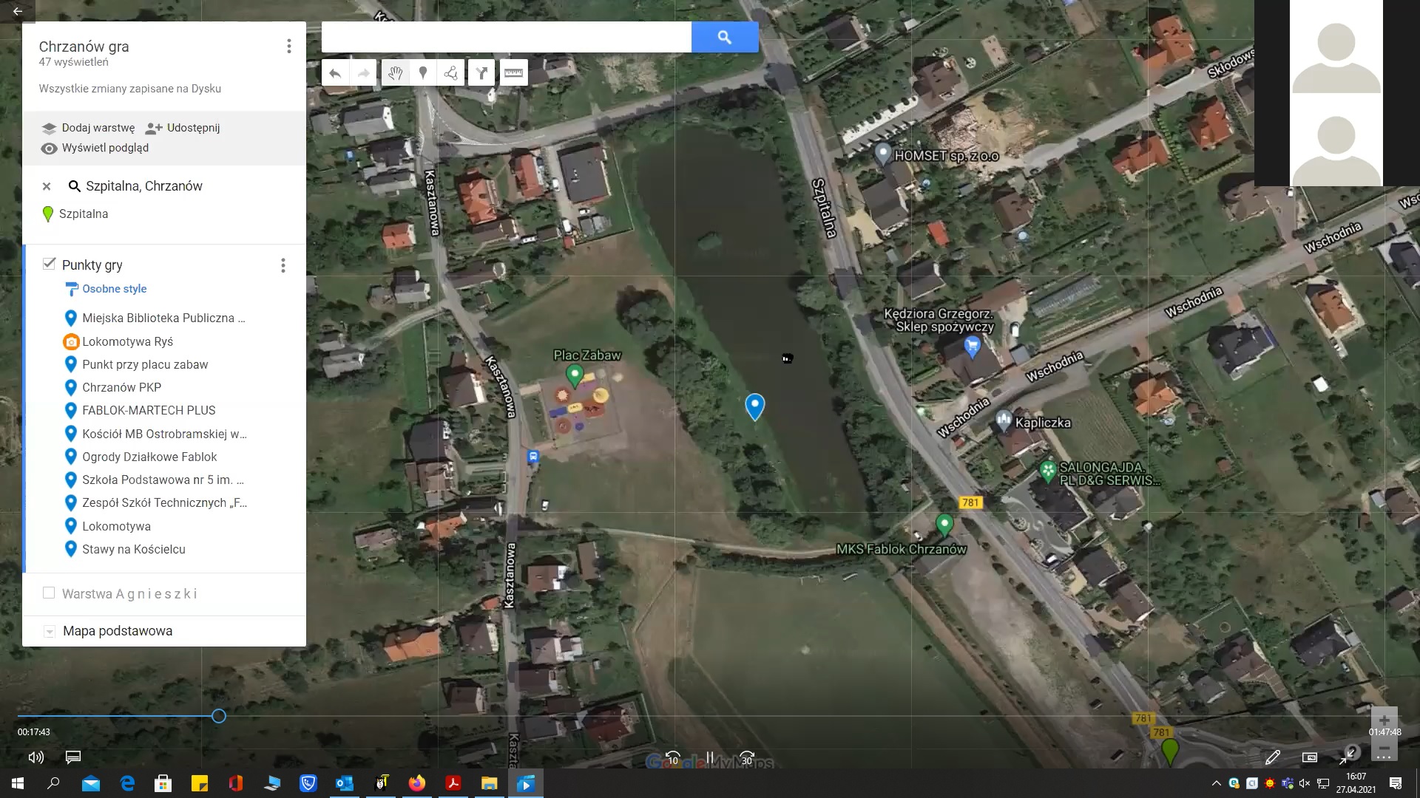Redo the map action

[363, 72]
